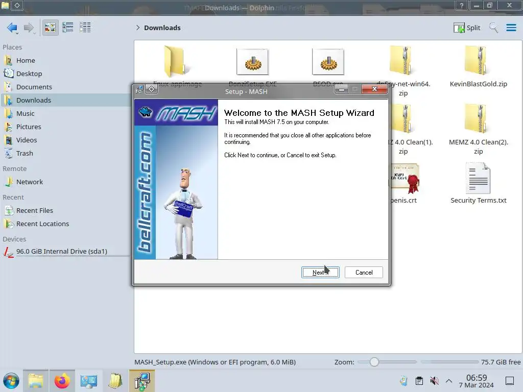Screen dimensions: 523x392
Task: Click the help question mark in Dolphin's title bar
Action: 462,5
